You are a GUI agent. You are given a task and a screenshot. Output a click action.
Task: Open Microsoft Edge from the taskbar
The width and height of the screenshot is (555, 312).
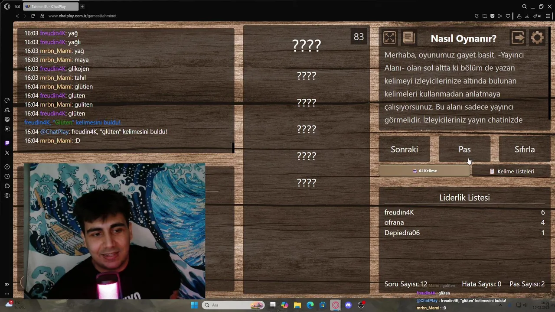click(x=310, y=305)
